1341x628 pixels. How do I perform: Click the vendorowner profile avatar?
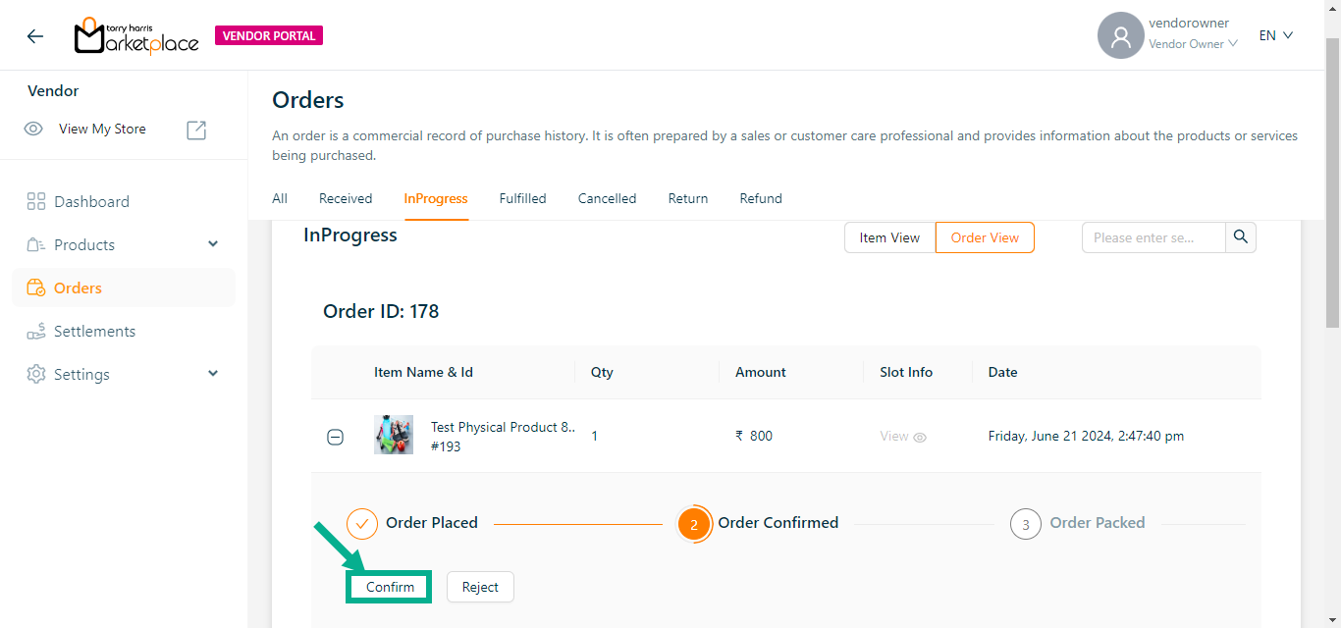[x=1120, y=36]
